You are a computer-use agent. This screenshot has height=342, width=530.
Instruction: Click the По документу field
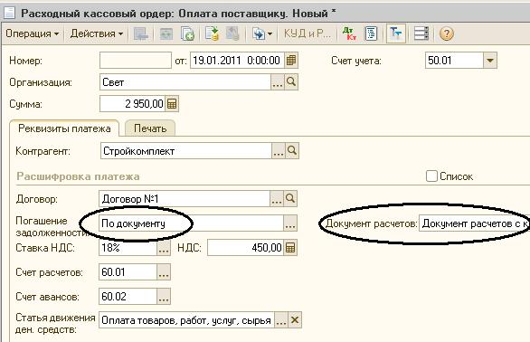(x=191, y=223)
